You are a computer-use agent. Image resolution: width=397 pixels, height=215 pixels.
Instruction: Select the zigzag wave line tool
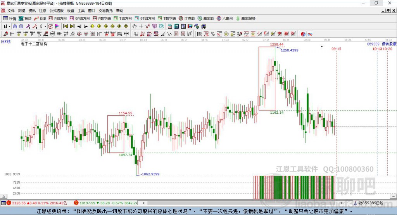tap(169, 34)
